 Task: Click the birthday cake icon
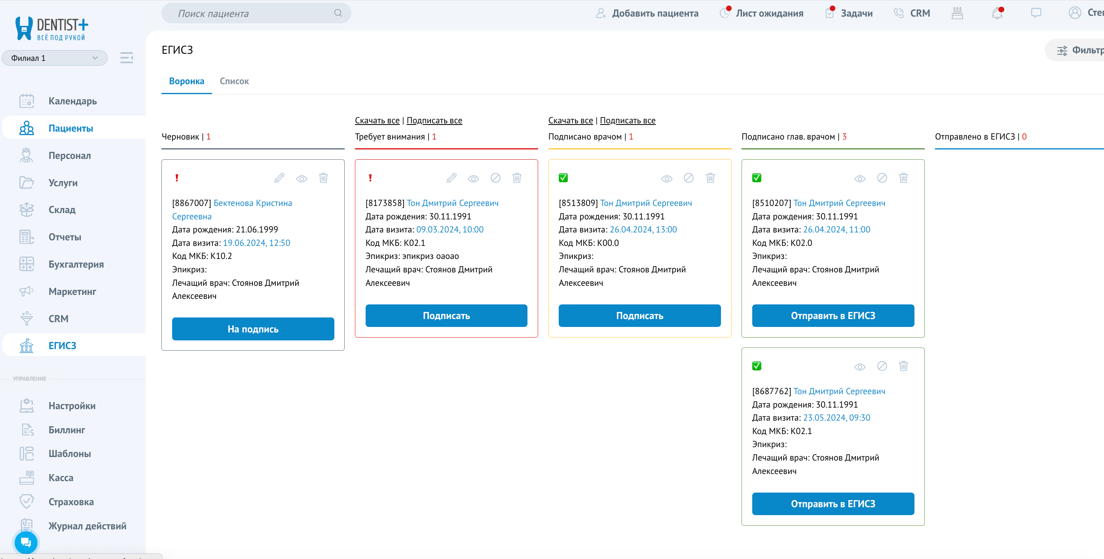point(957,13)
